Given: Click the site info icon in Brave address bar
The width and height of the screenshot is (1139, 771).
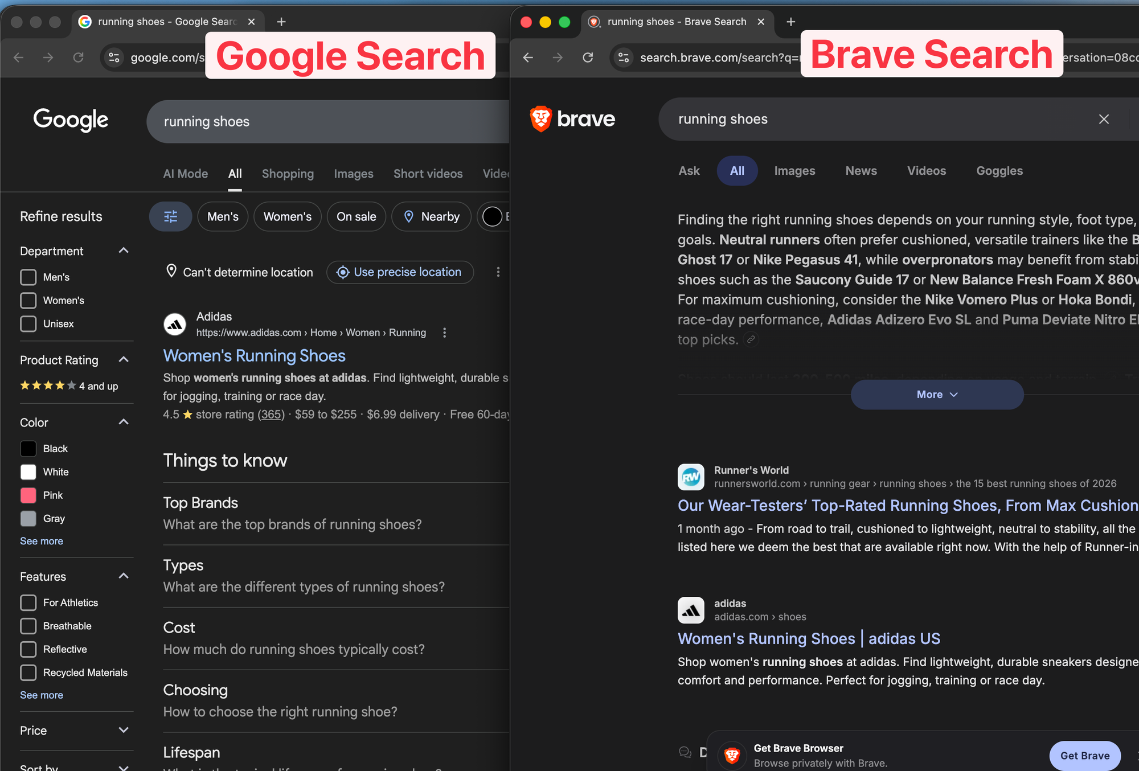Looking at the screenshot, I should (624, 58).
